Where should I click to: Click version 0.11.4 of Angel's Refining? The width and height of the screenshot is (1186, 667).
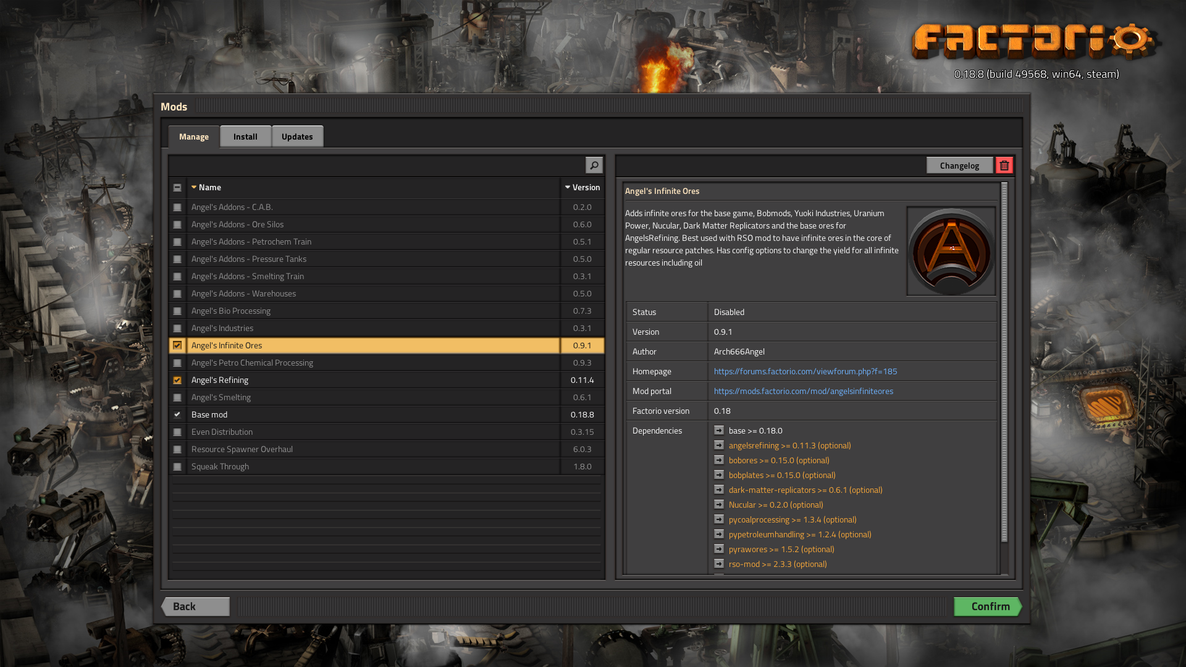582,380
